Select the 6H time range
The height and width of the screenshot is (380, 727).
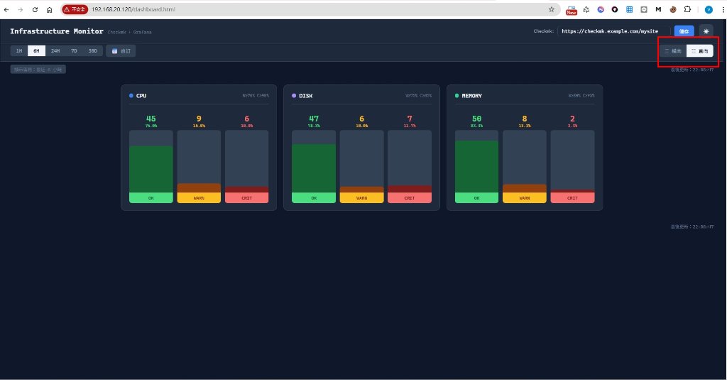pos(36,51)
